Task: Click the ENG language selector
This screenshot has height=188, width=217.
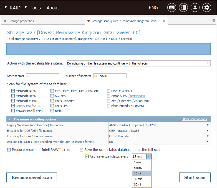Action: coord(153,7)
